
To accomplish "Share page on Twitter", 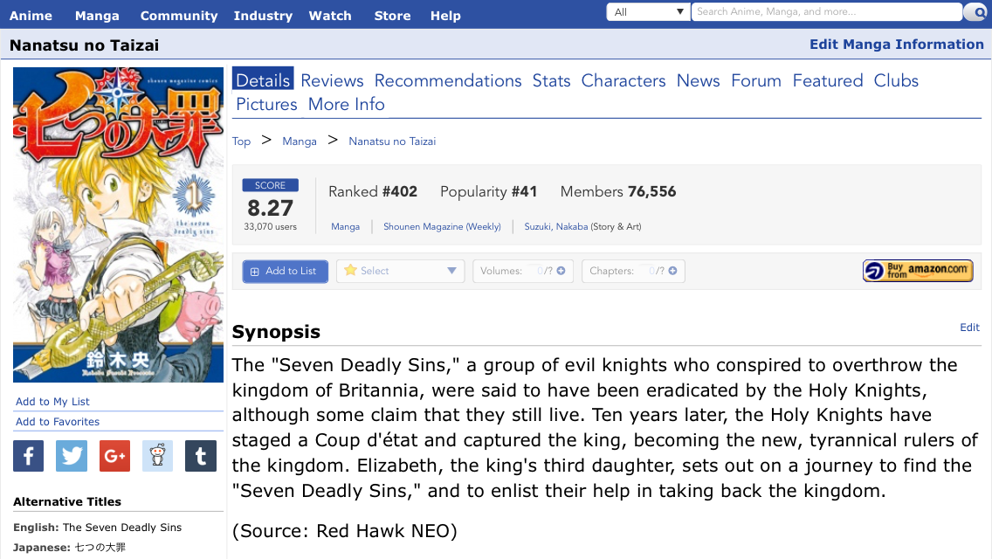I will click(x=72, y=456).
